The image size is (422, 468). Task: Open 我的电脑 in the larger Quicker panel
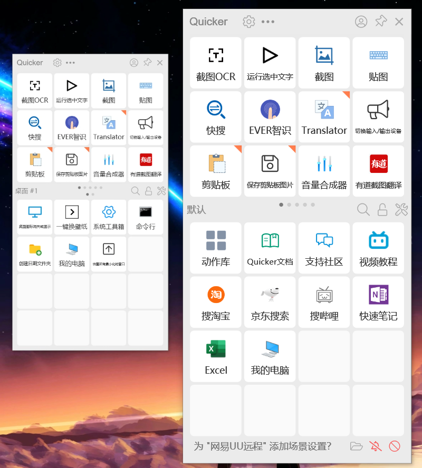[270, 356]
